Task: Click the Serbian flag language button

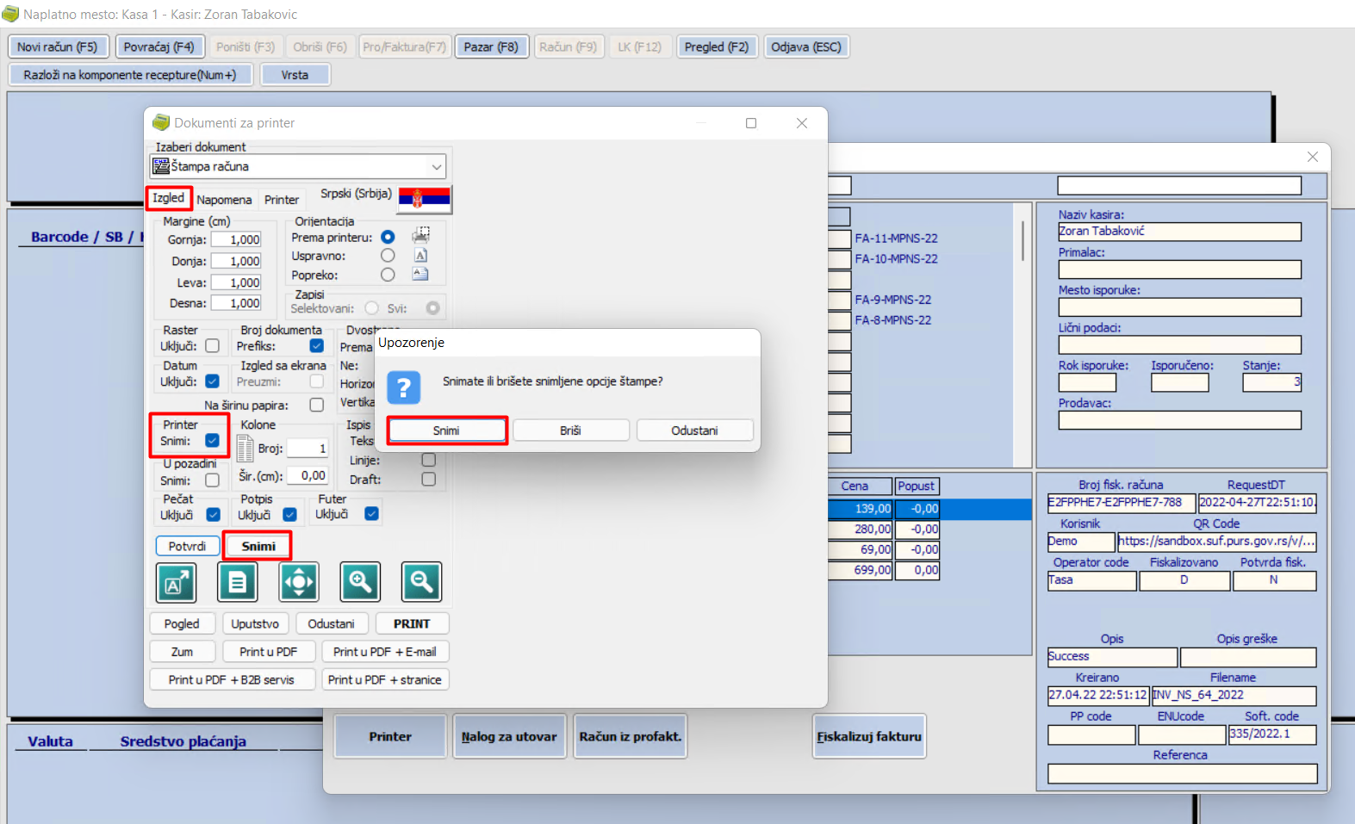Action: pyautogui.click(x=425, y=199)
